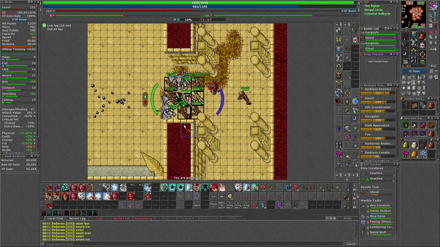Image resolution: width=440 pixels, height=247 pixels.
Task: Select the equipped axe weapon slot
Action: [405, 45]
